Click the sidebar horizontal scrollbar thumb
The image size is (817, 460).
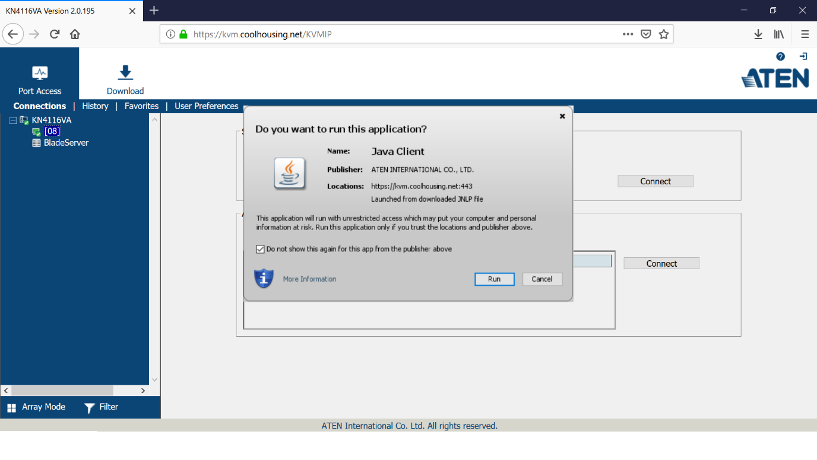click(62, 391)
